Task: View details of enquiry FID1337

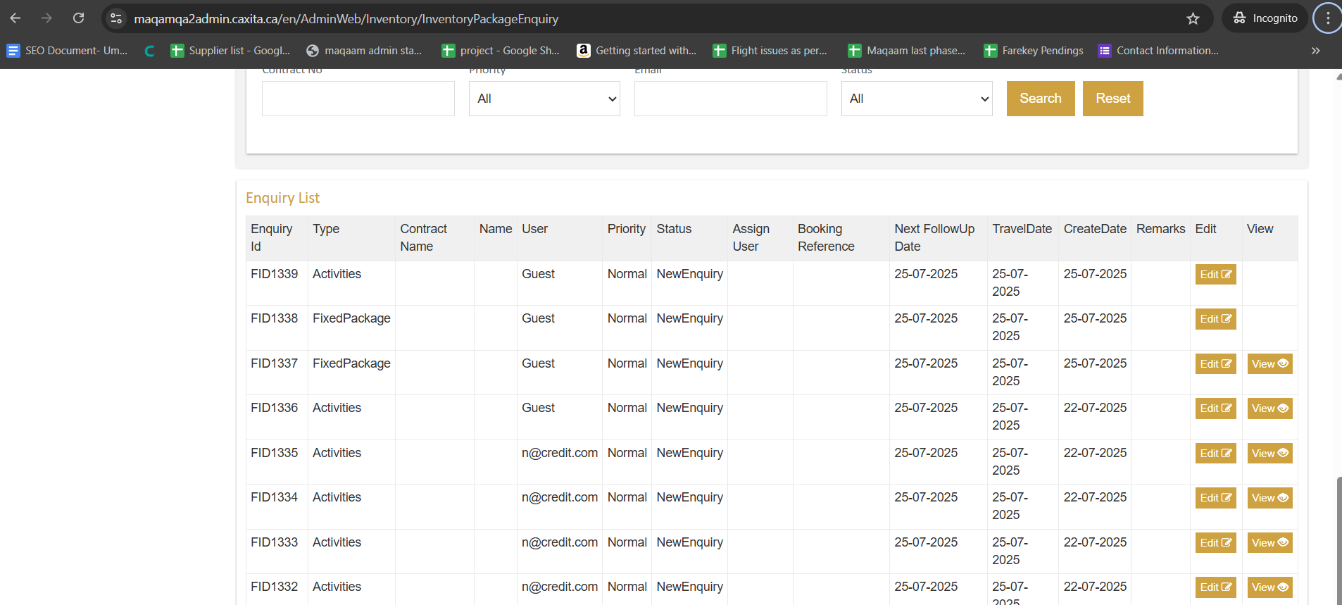Action: click(1269, 364)
